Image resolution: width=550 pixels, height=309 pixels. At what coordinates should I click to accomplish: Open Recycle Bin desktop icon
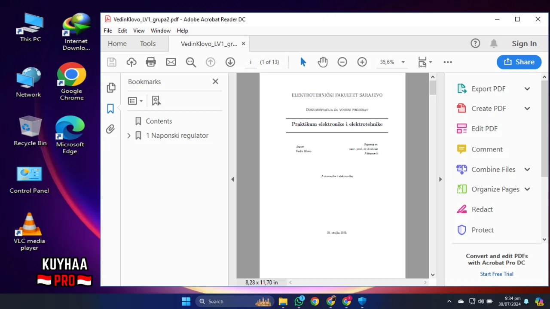30,131
